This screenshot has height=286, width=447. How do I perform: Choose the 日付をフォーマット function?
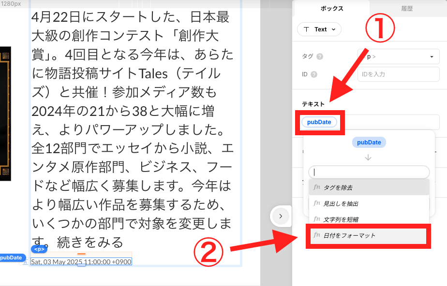coord(368,236)
